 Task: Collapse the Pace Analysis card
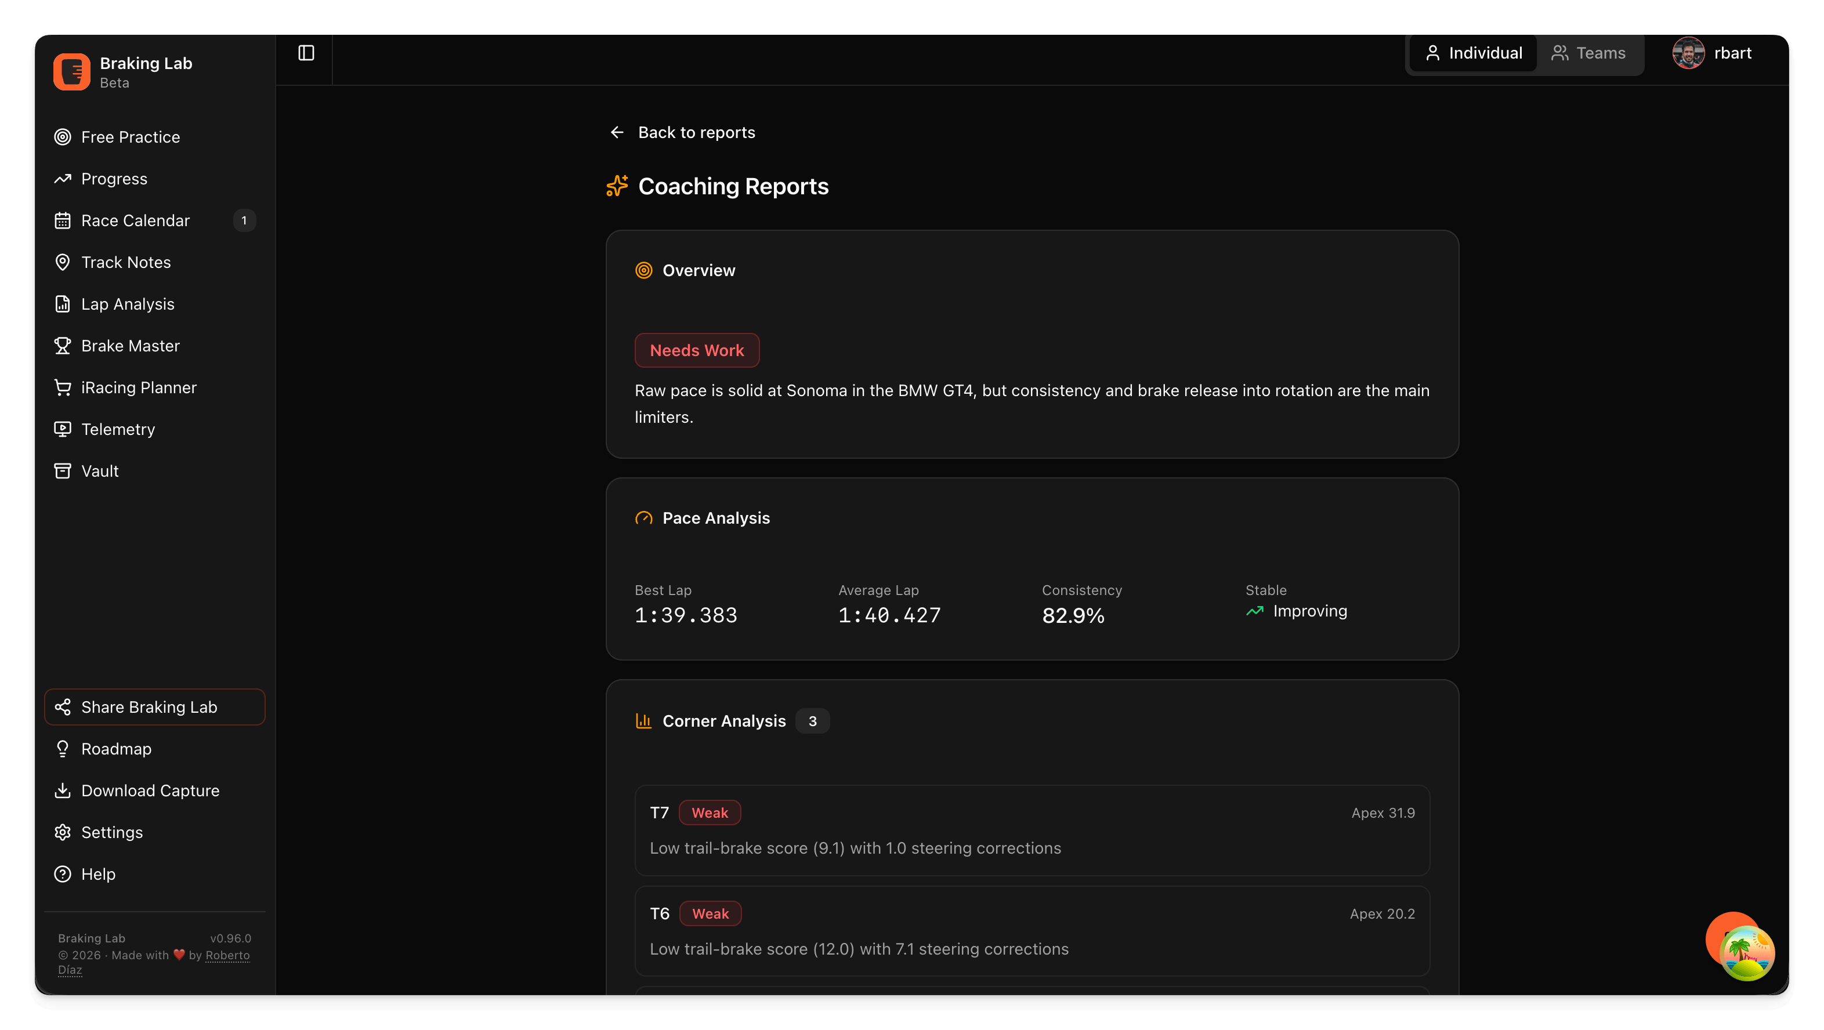(x=715, y=517)
